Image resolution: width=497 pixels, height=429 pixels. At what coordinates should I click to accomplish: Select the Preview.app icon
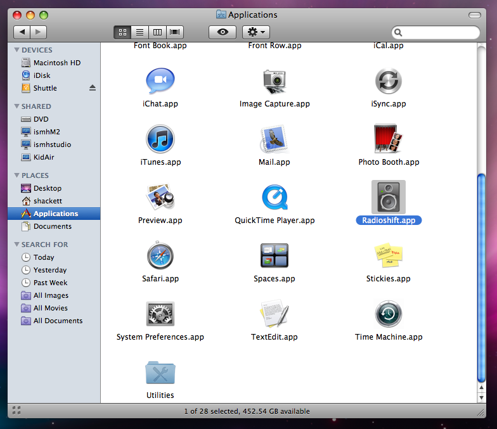point(160,197)
